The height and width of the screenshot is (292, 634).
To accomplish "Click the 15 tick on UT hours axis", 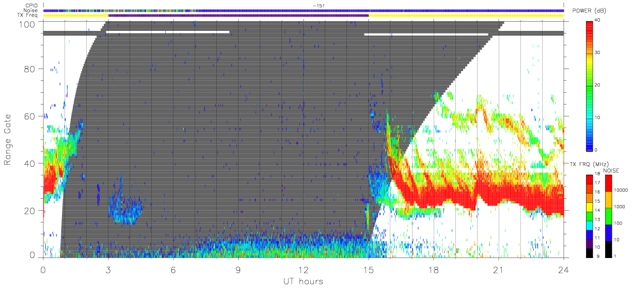I will [x=369, y=269].
